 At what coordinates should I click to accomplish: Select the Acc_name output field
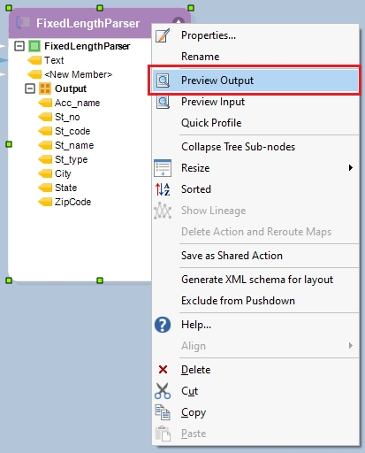[77, 103]
